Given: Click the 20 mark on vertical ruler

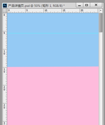Looking at the screenshot, I should [x=4, y=88].
